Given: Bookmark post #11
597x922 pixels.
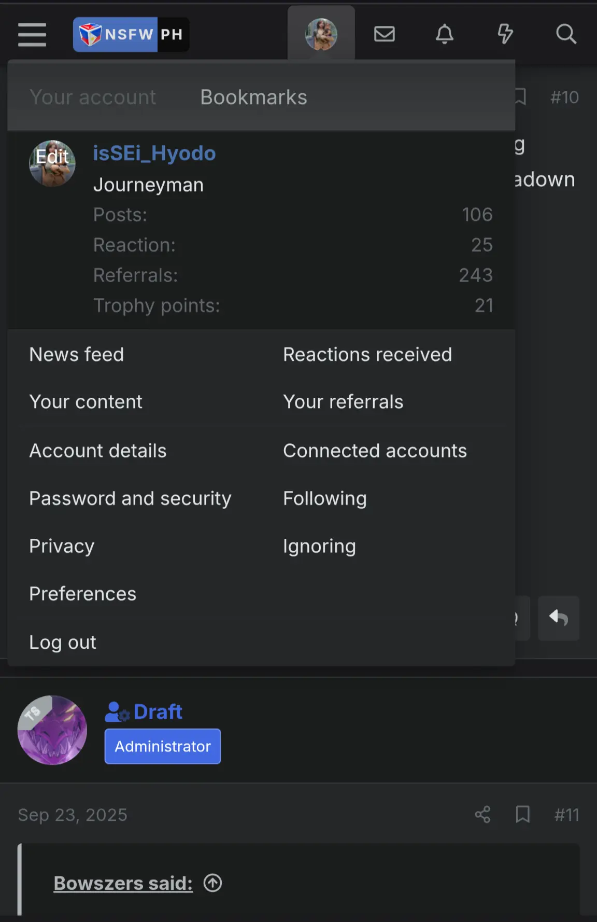Looking at the screenshot, I should [x=522, y=815].
